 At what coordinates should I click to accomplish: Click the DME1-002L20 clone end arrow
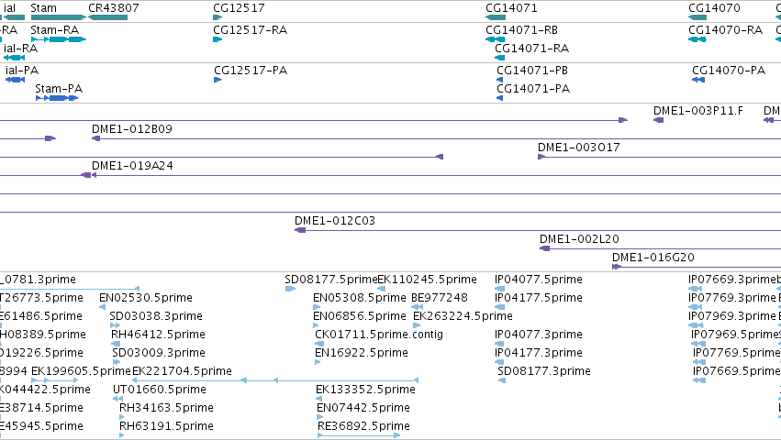tap(545, 248)
